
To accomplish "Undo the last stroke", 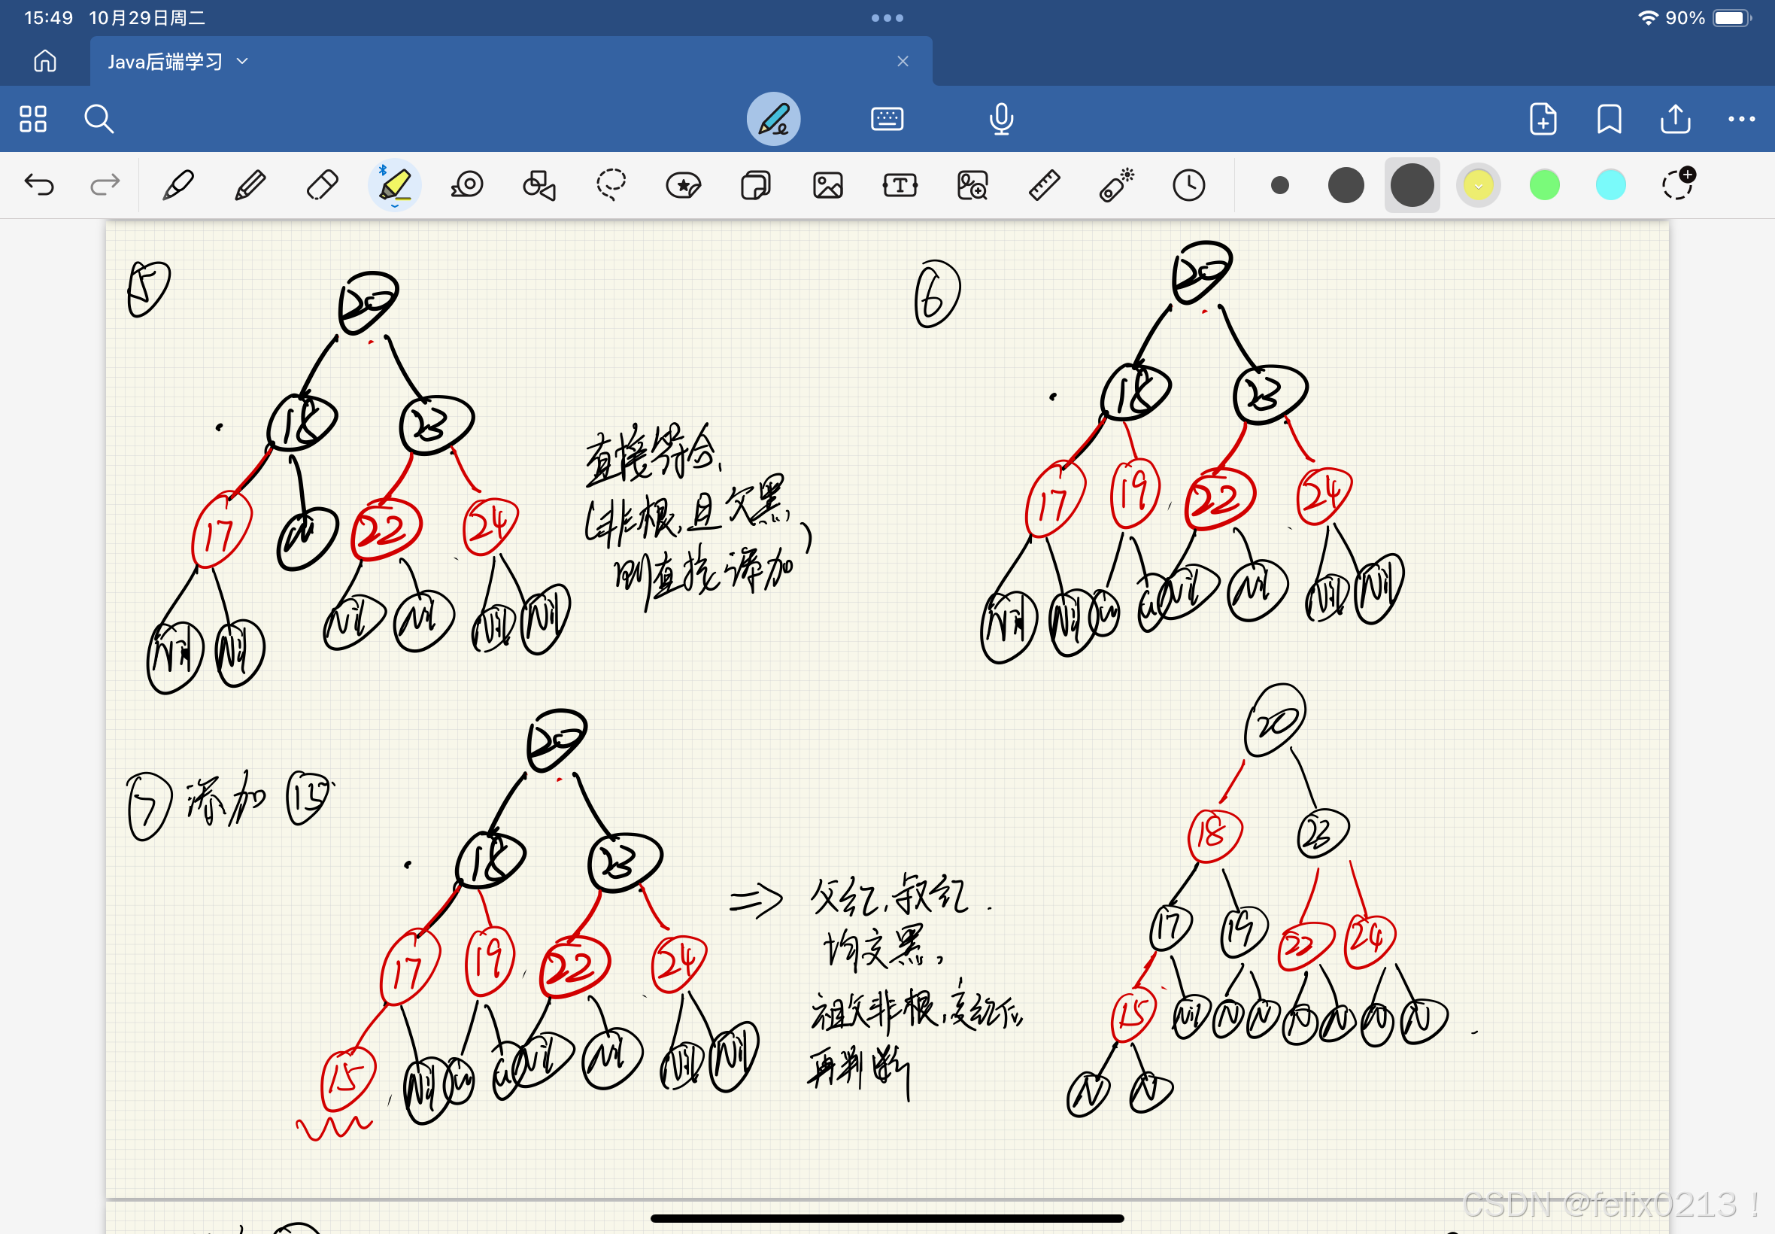I will [38, 186].
